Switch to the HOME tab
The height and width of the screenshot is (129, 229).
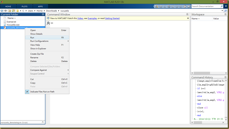click(8, 7)
